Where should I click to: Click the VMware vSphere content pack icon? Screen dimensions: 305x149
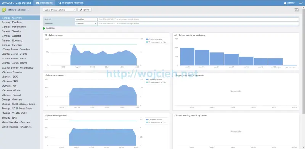pyautogui.click(x=4, y=10)
